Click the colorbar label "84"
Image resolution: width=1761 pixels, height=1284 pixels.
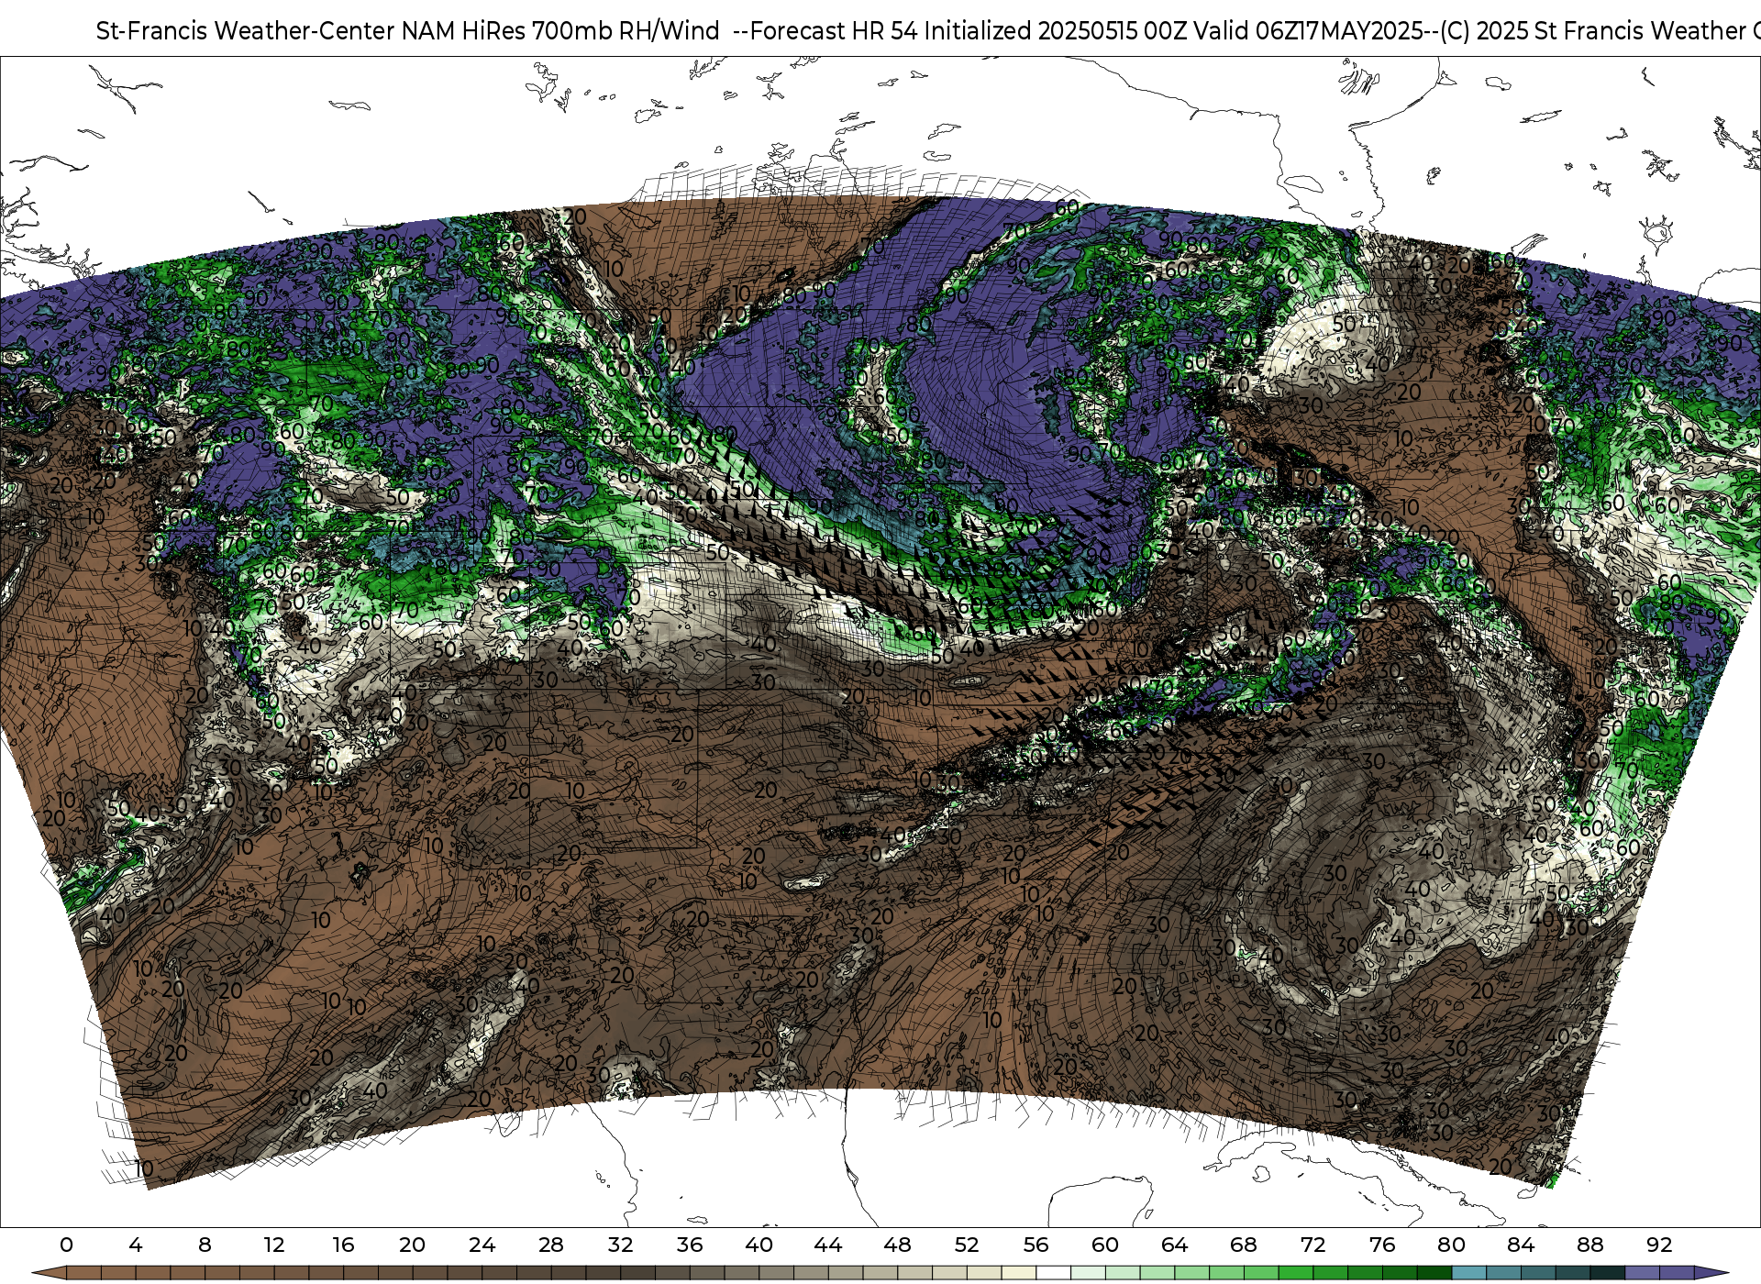1521,1245
